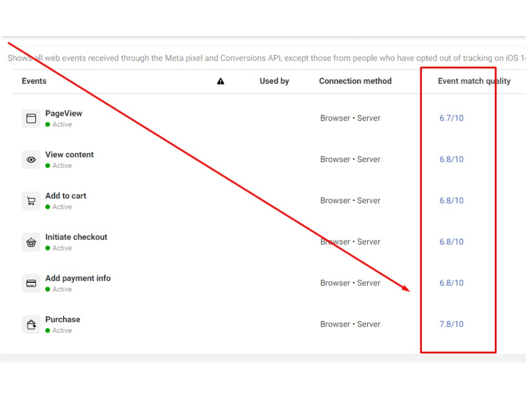Viewport: 526px width, 395px height.
Task: Click the Initiate checkout basket icon
Action: tap(31, 242)
